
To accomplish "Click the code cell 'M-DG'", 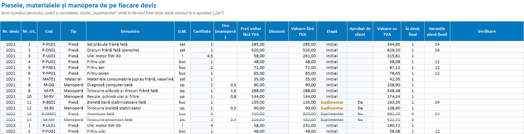I will (49, 85).
